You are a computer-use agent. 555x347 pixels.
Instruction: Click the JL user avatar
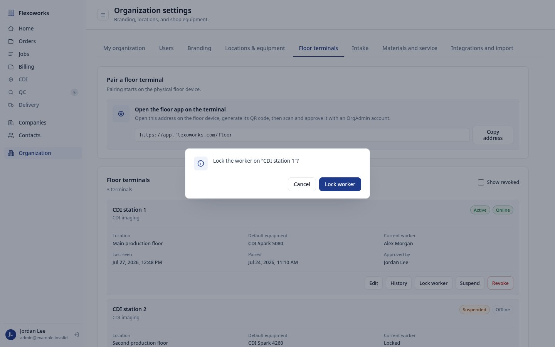[x=11, y=335]
